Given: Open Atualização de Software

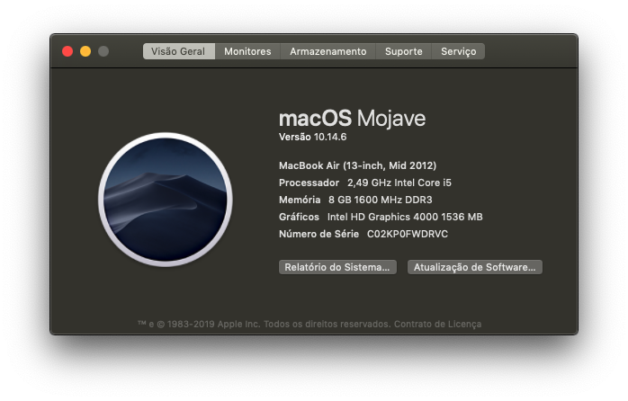Looking at the screenshot, I should click(475, 267).
